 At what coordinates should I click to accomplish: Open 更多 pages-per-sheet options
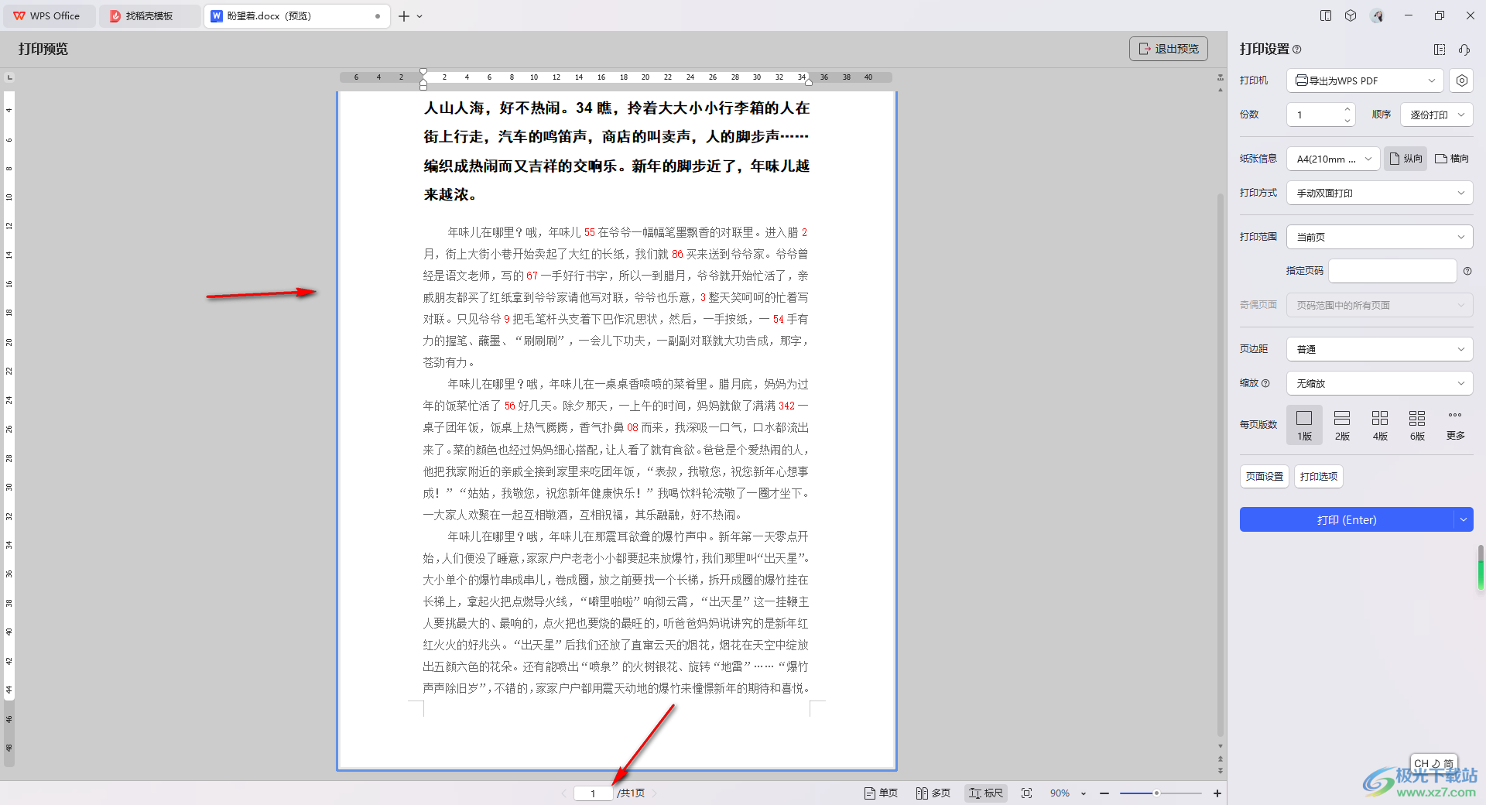click(x=1455, y=425)
